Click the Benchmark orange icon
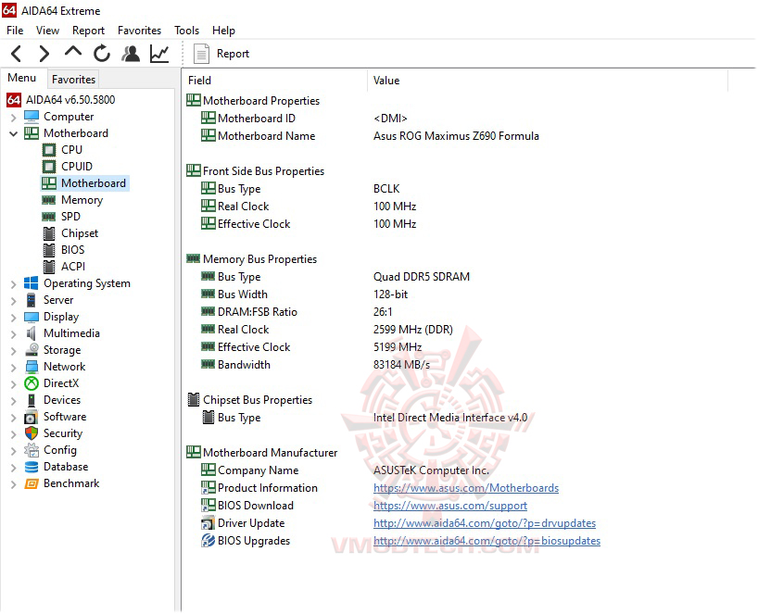Viewport: 758px width, 614px height. (x=32, y=483)
